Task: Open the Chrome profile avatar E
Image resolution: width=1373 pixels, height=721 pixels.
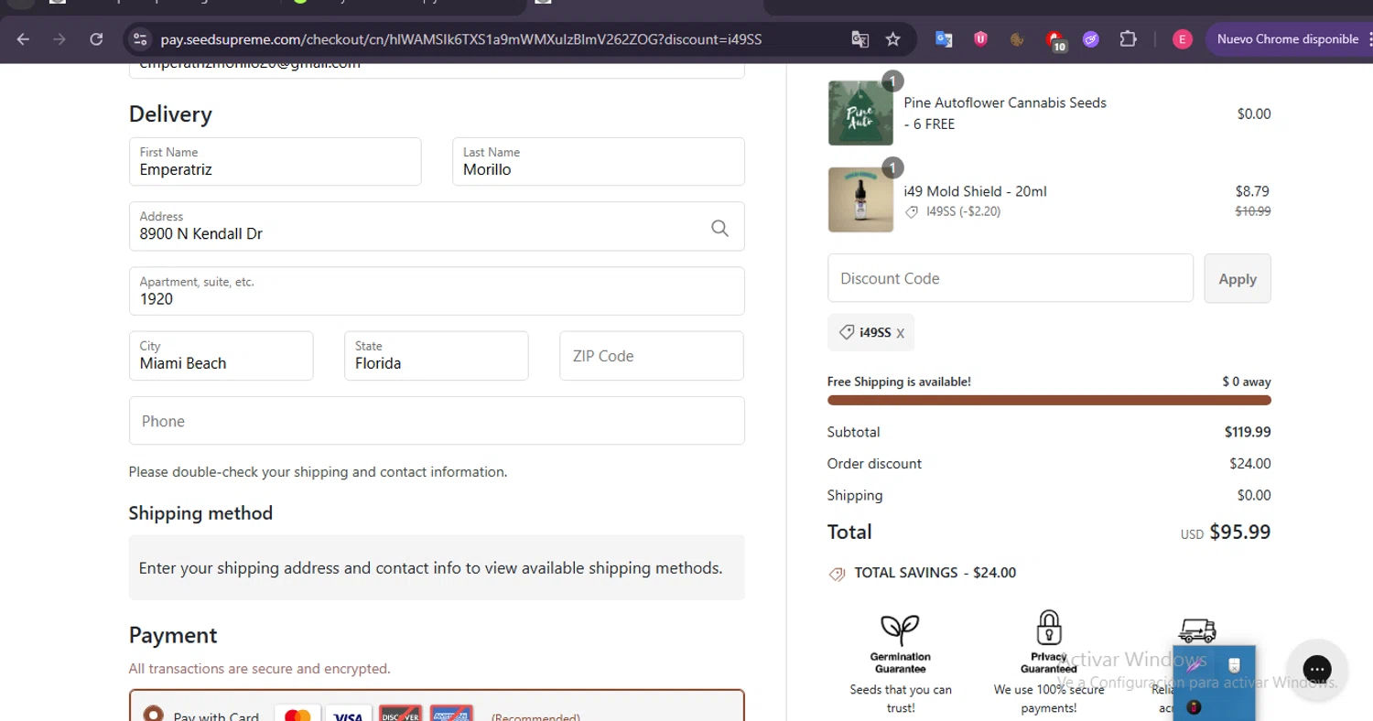Action: coord(1183,39)
